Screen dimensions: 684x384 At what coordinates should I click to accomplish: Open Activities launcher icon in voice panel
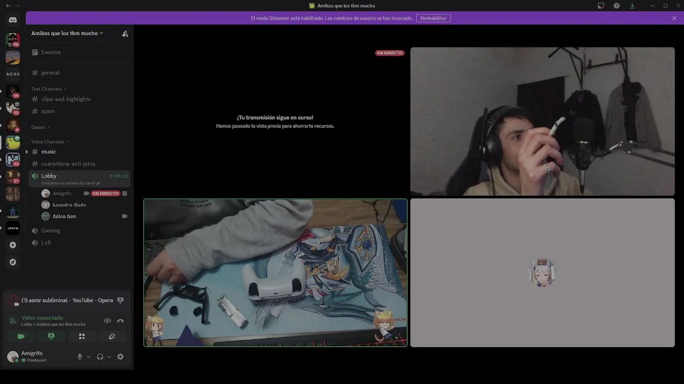click(82, 337)
